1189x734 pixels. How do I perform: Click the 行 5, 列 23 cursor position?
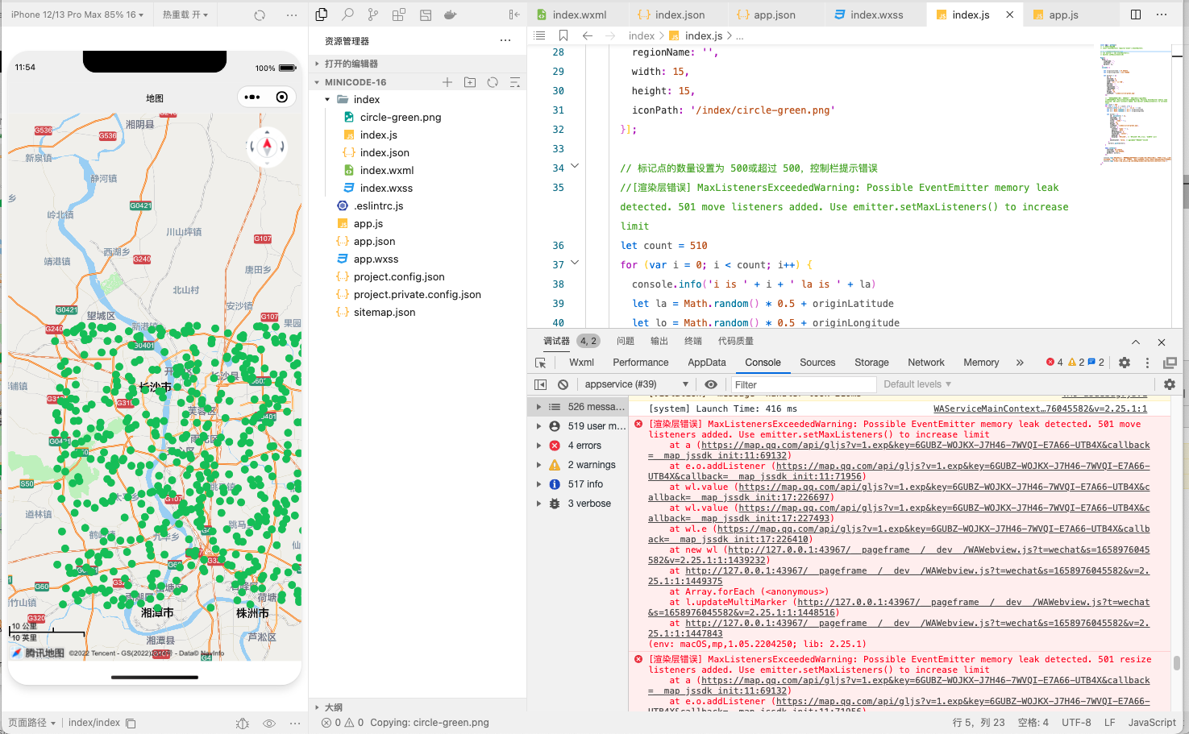[x=979, y=723]
